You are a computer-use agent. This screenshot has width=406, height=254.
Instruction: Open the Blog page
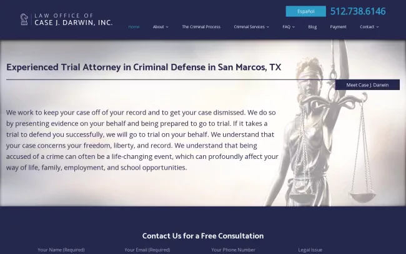point(312,27)
